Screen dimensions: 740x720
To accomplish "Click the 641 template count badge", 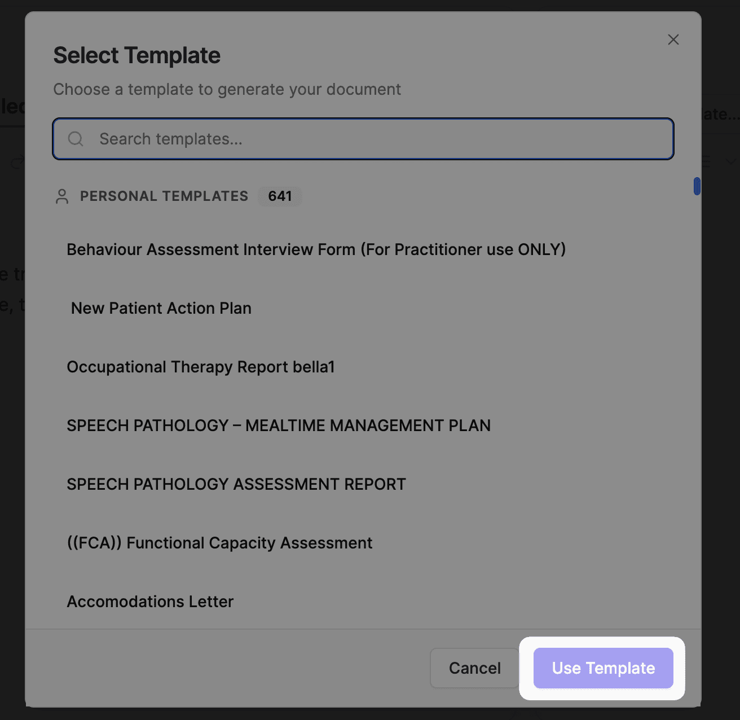I will pyautogui.click(x=280, y=196).
